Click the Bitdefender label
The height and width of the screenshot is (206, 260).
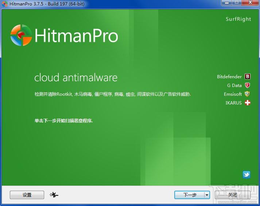229,76
